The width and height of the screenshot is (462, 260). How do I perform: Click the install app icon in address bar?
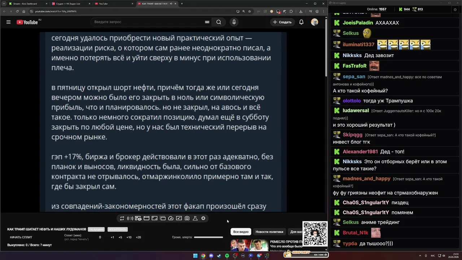(238, 11)
